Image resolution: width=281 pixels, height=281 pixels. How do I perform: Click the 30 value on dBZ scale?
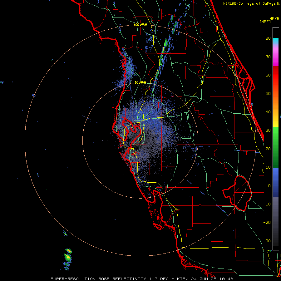click(268, 131)
